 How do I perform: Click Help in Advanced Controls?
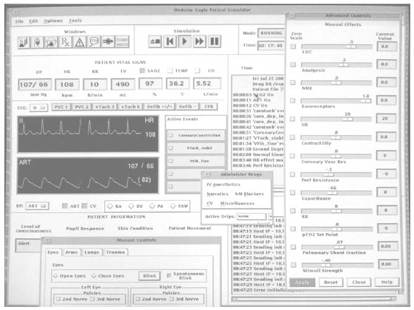(387, 282)
